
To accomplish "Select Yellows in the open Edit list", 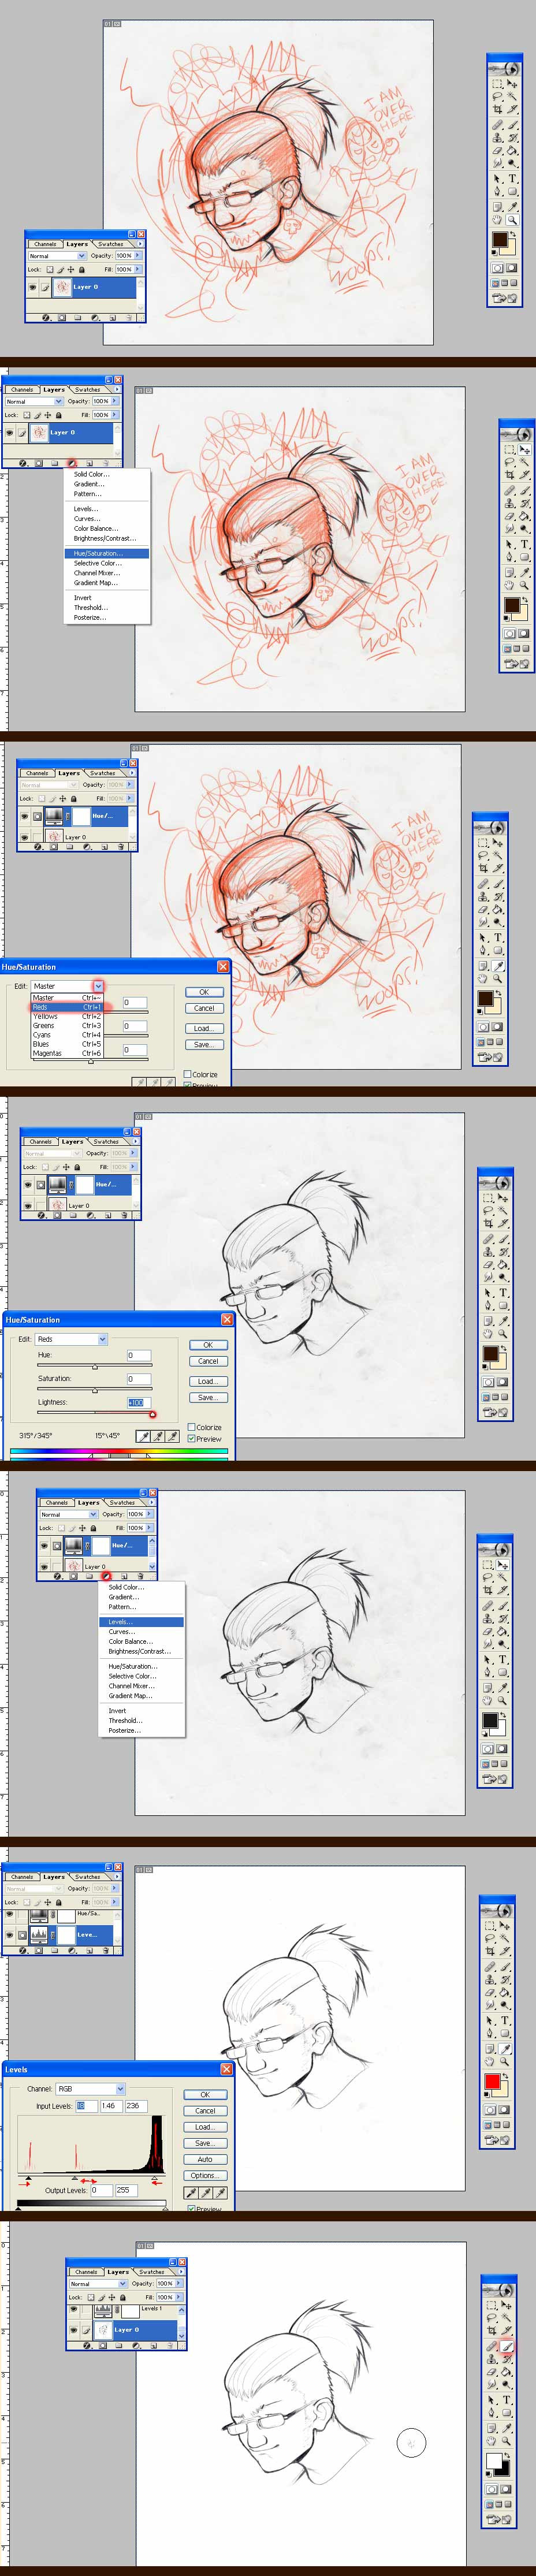I will click(67, 1016).
